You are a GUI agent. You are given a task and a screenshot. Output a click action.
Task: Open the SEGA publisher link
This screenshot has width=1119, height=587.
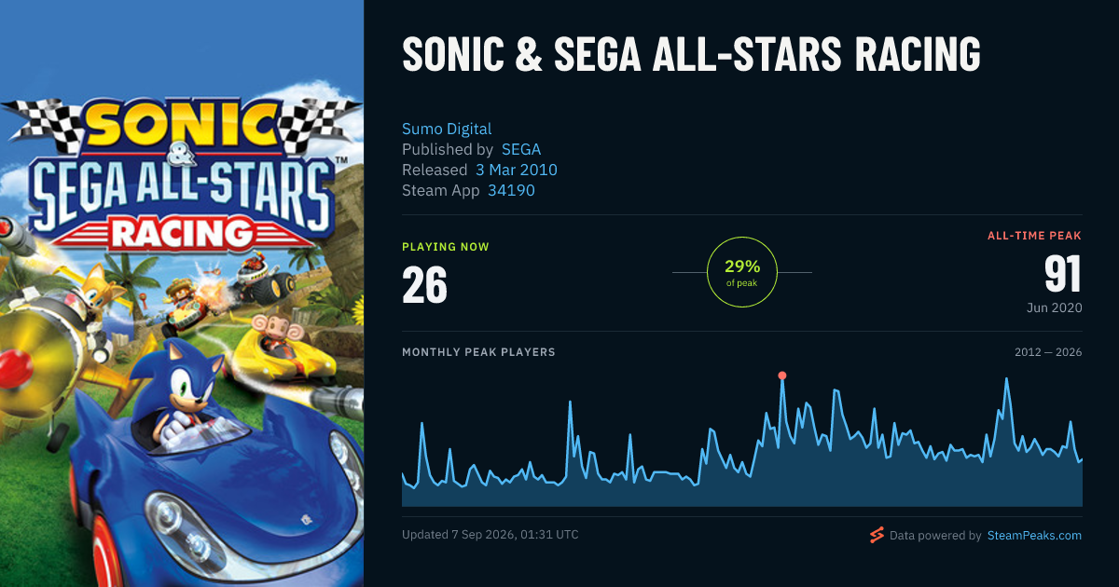pos(521,149)
